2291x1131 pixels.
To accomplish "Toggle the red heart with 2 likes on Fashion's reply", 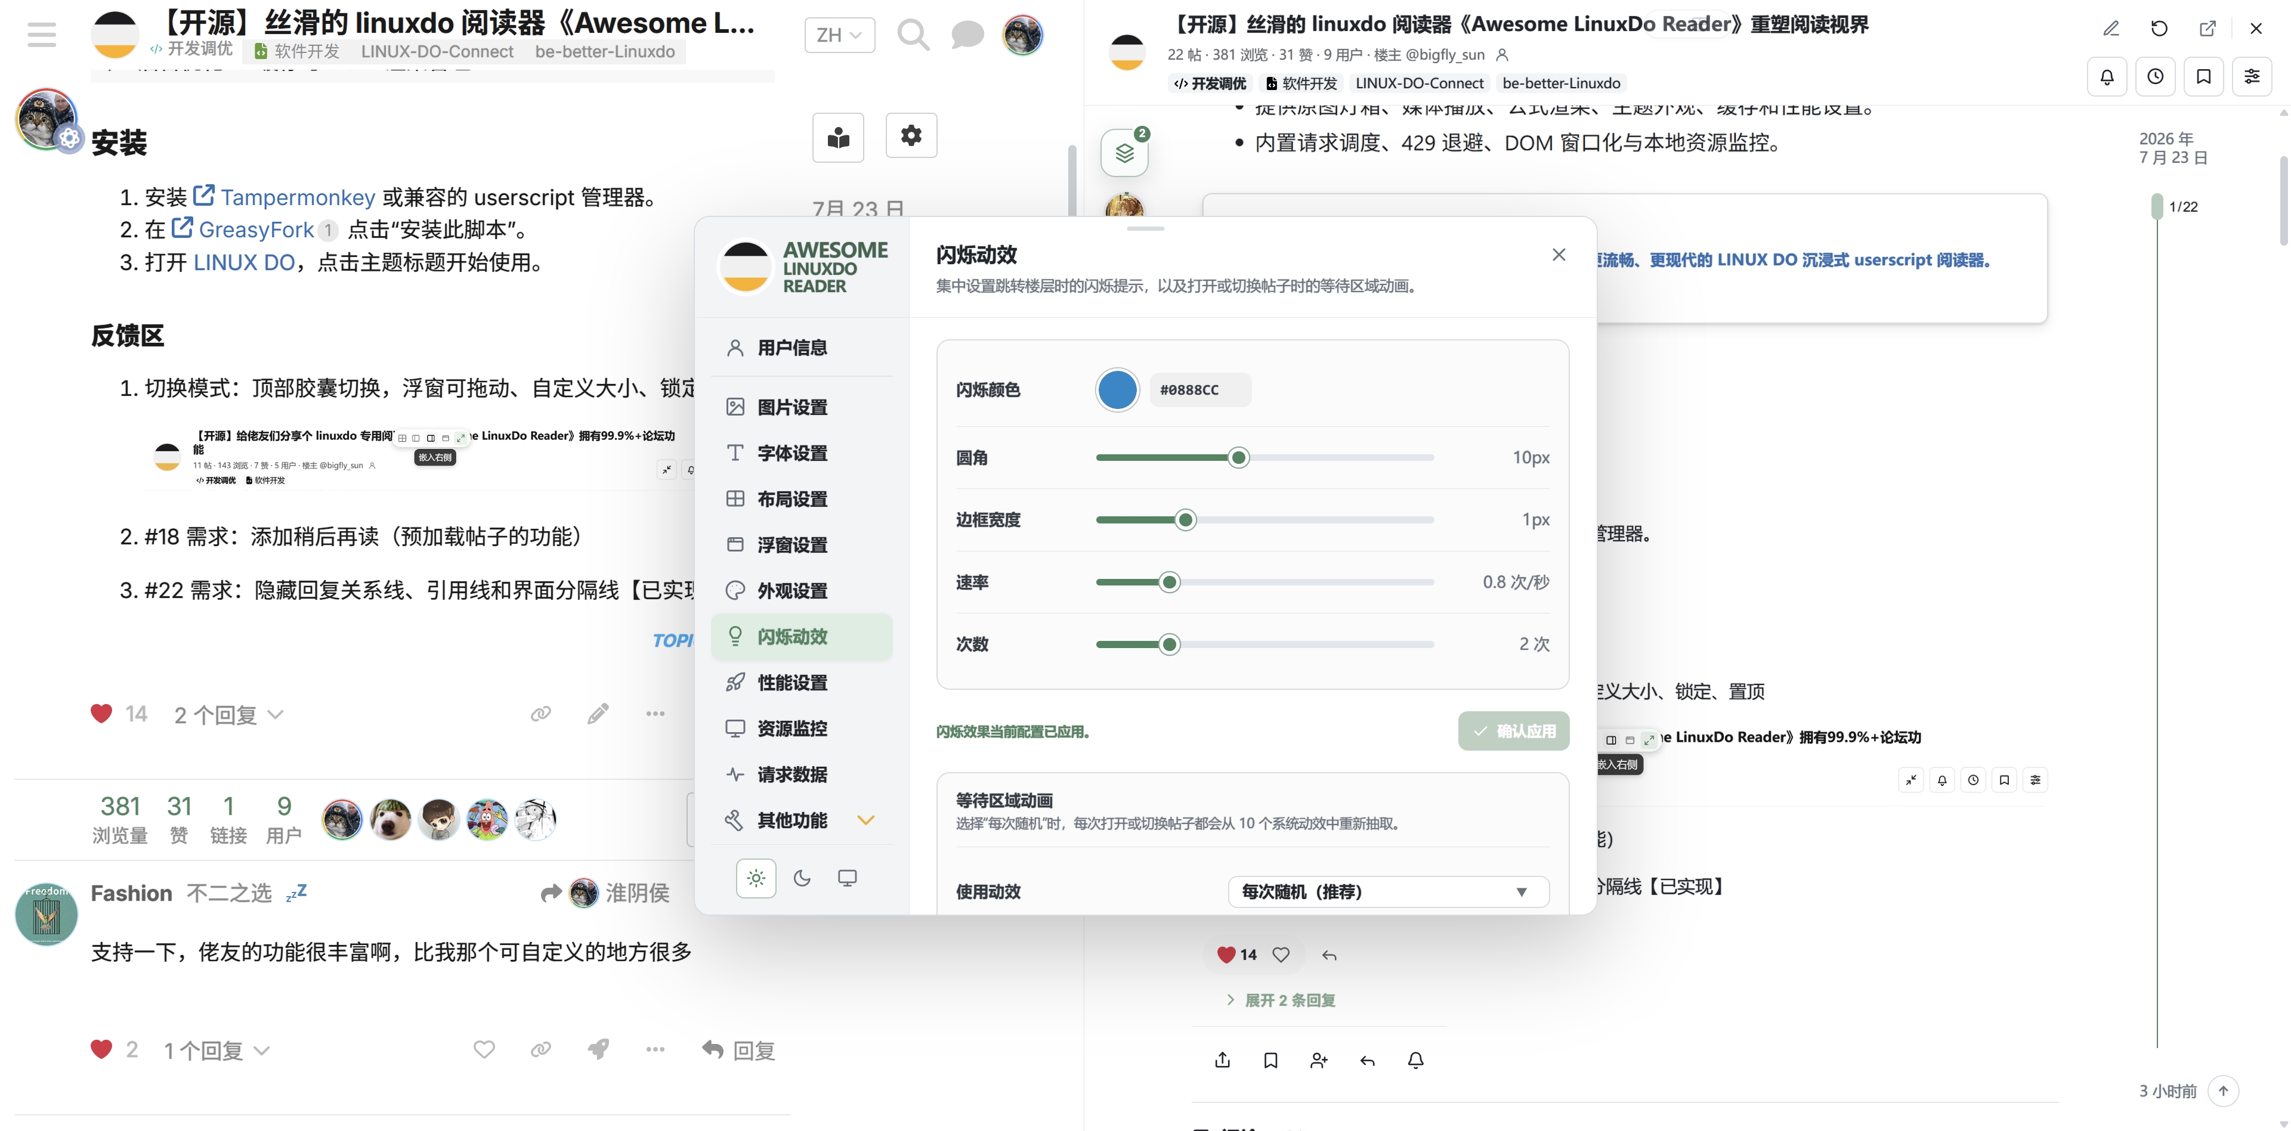I will pos(101,1049).
